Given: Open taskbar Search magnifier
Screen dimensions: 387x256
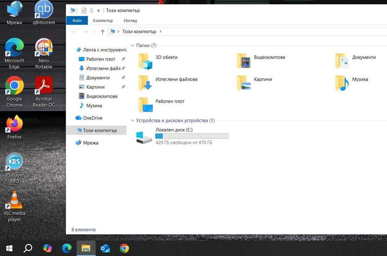Looking at the screenshot, I should (x=27, y=248).
